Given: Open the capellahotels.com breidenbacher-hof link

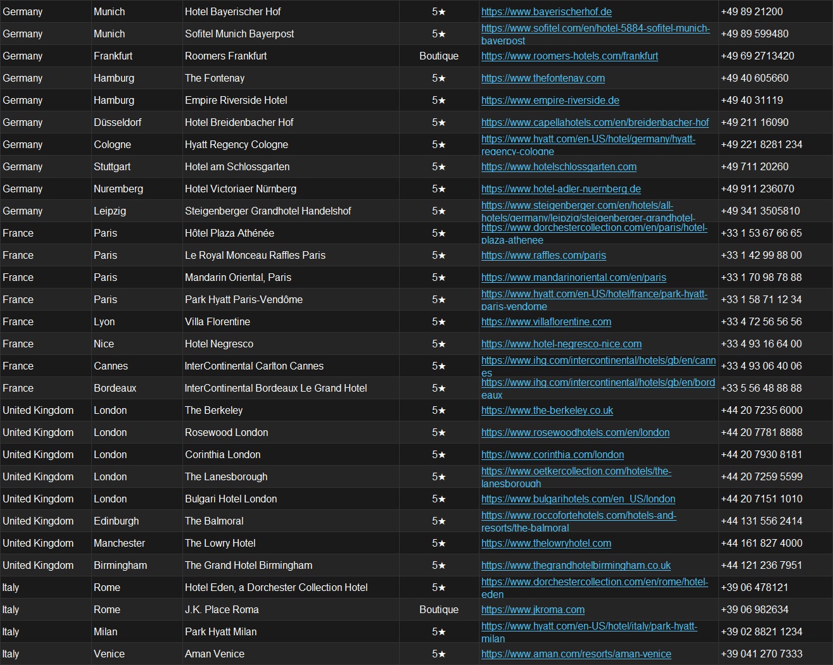Looking at the screenshot, I should pos(595,122).
